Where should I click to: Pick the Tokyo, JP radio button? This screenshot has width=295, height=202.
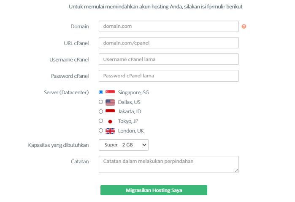click(x=101, y=121)
